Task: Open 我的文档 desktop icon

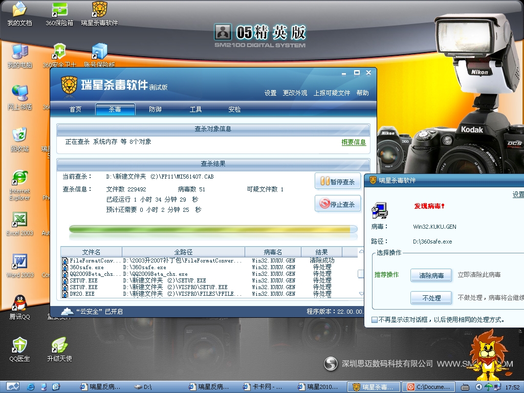Action: coord(19,14)
